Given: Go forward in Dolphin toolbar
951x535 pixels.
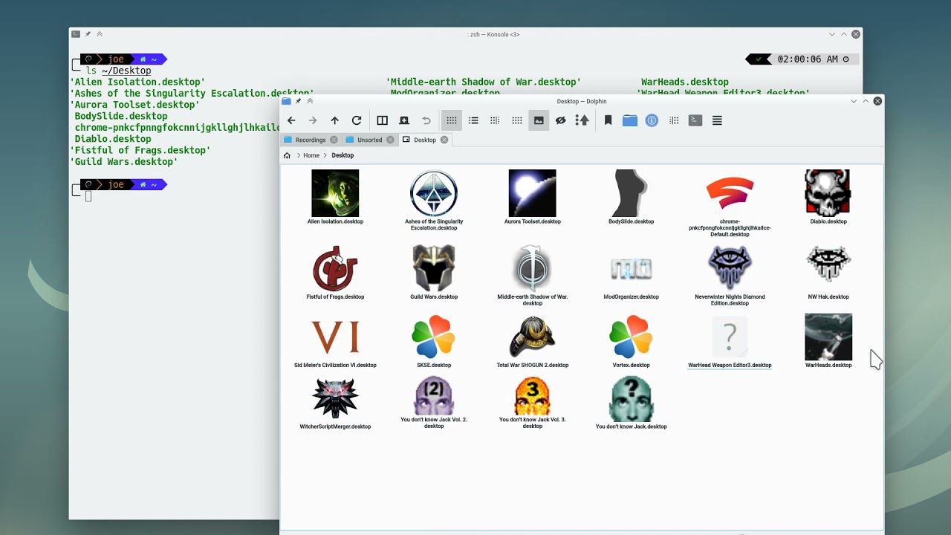Looking at the screenshot, I should point(313,120).
